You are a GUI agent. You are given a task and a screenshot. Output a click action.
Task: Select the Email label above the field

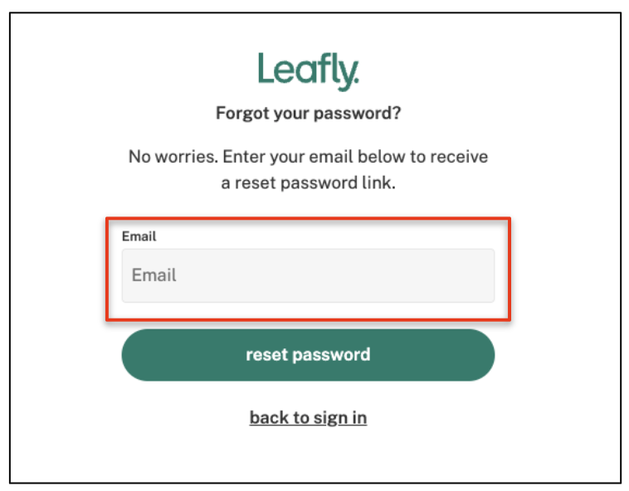pos(139,236)
